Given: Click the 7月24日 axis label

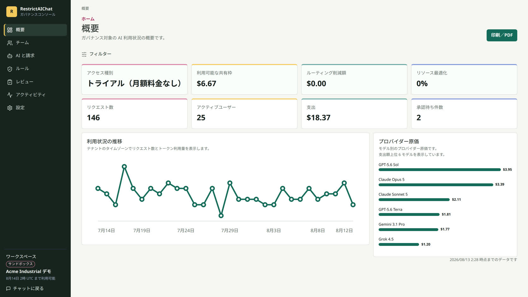Looking at the screenshot, I should point(186,231).
